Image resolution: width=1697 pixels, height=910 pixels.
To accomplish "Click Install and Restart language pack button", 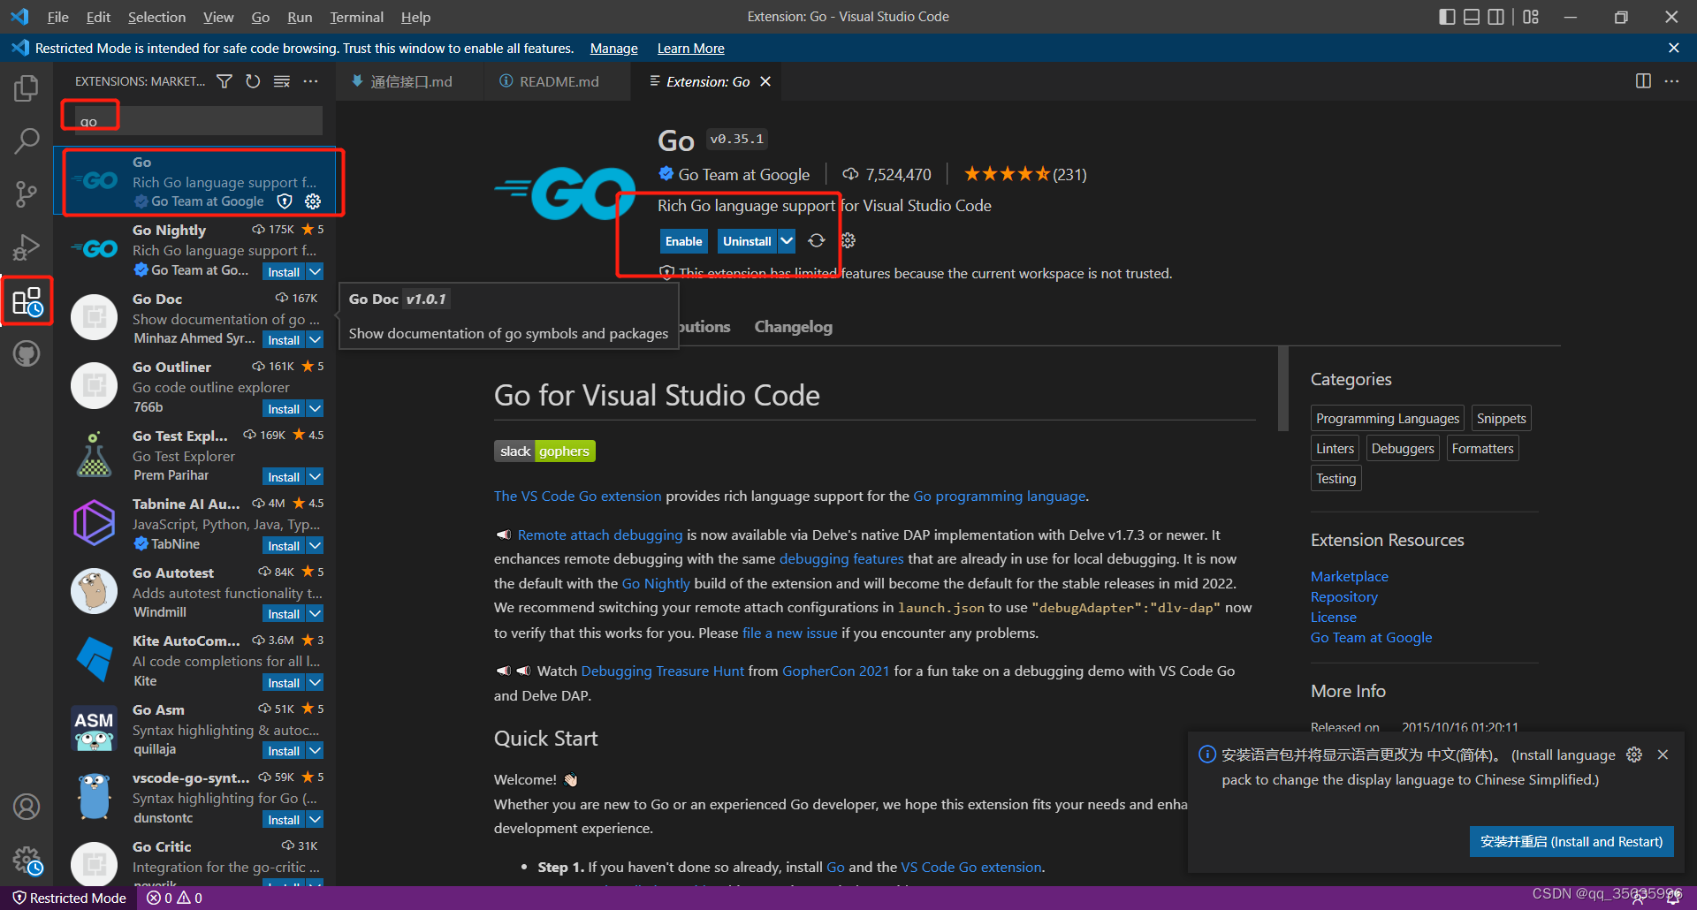I will click(1571, 842).
